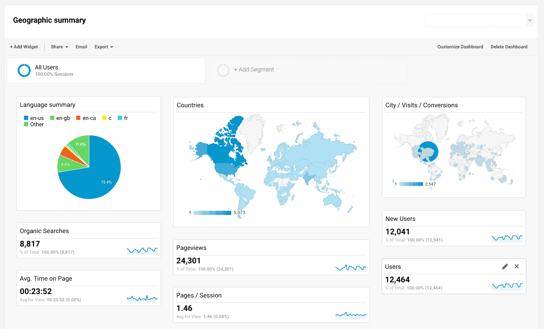
Task: Click Customize Dashboard
Action: click(x=460, y=47)
